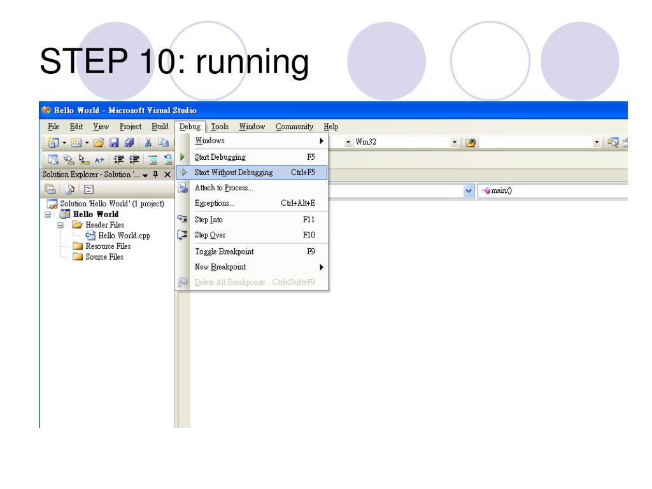Expand the Windows submenu in Debug

tap(322, 141)
